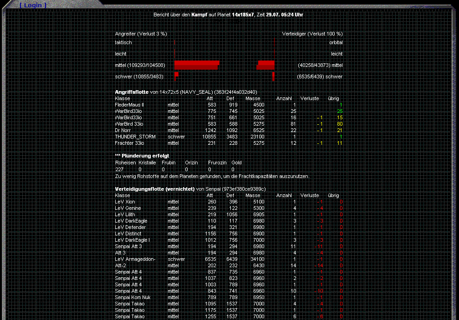Click the LeV Lilith ship entry
Viewport: 459px width, 320px height.
pyautogui.click(x=125, y=214)
